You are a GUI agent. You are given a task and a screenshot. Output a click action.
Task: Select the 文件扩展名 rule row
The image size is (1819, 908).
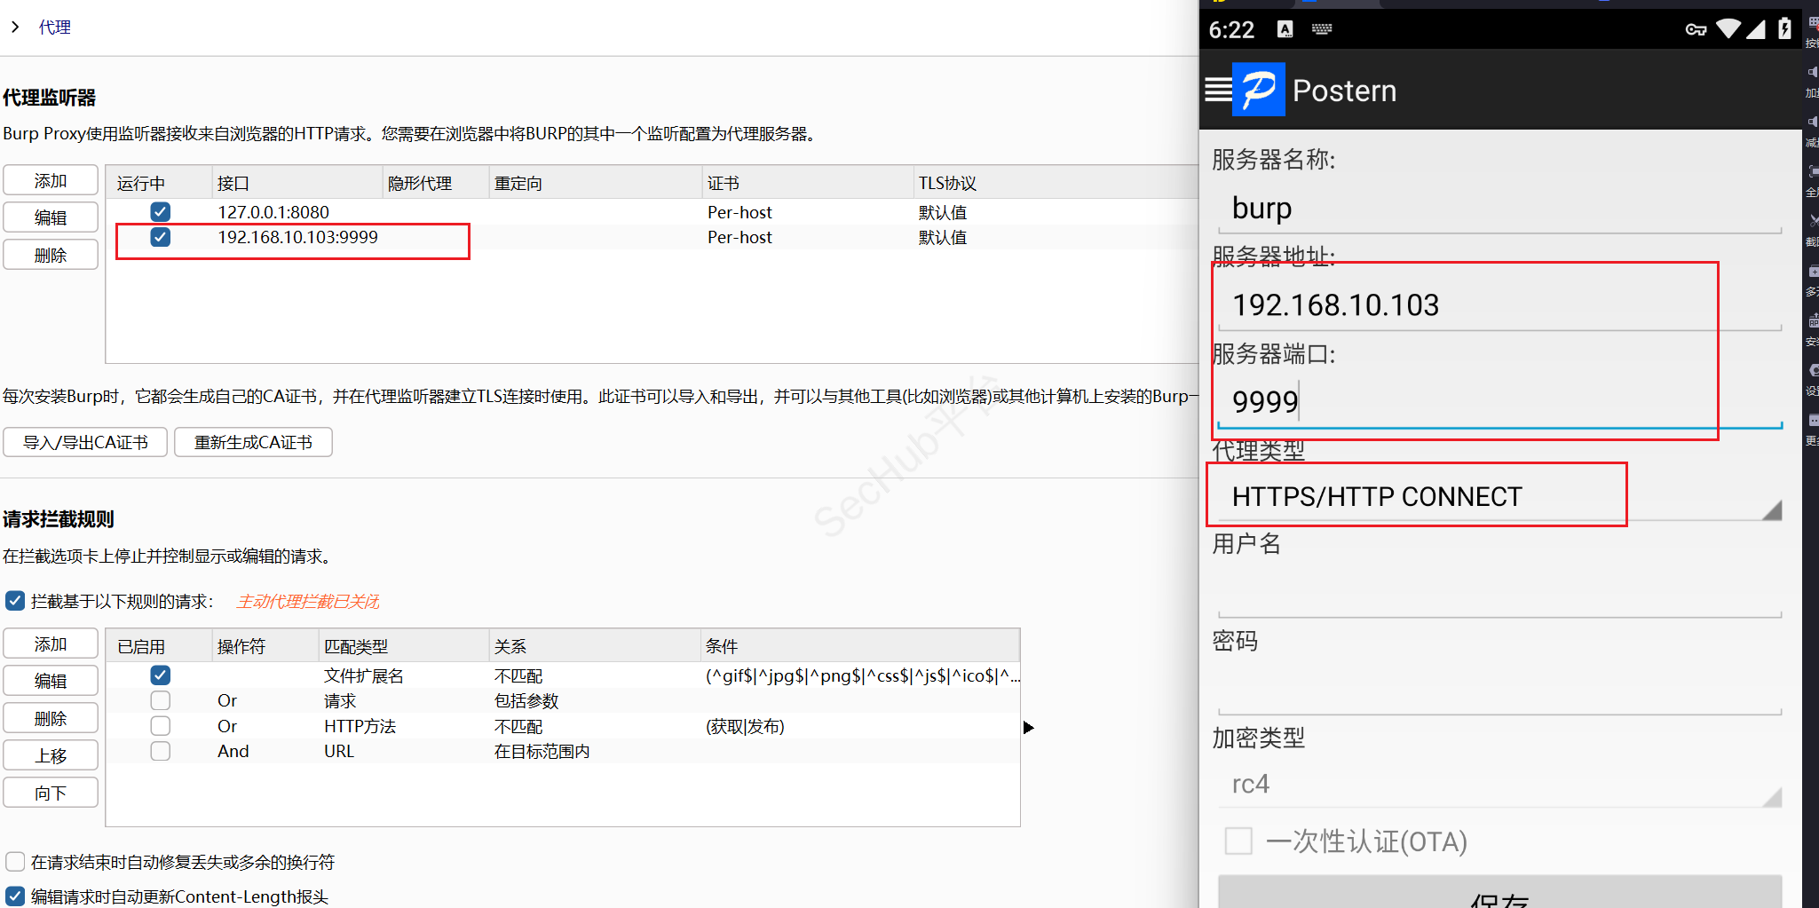(x=563, y=675)
